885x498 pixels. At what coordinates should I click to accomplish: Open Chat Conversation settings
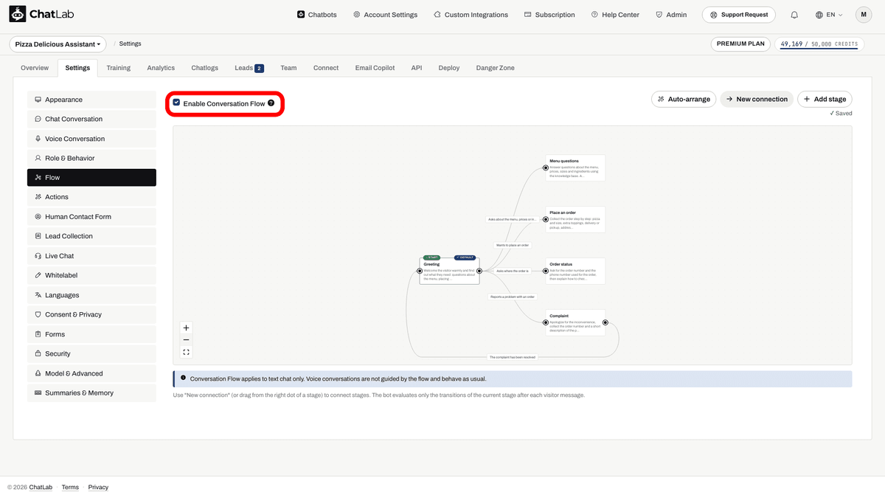[x=91, y=119]
